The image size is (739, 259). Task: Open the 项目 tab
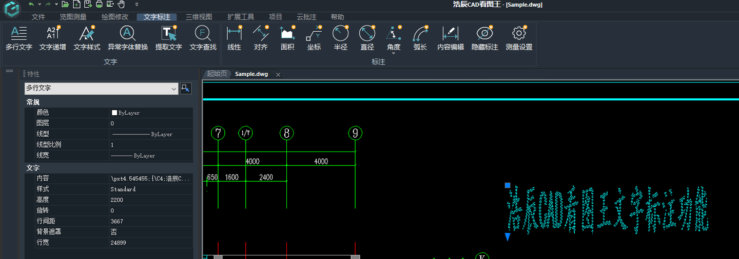[276, 17]
